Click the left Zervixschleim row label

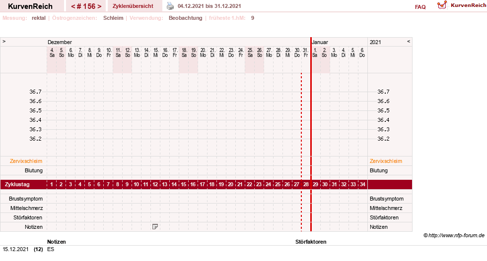[x=26, y=161]
